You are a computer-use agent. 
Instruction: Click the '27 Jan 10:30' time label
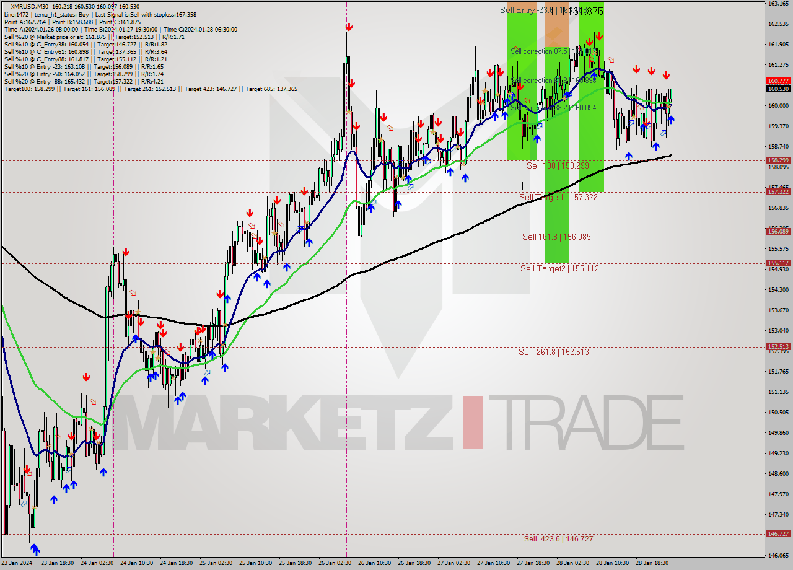click(x=493, y=564)
